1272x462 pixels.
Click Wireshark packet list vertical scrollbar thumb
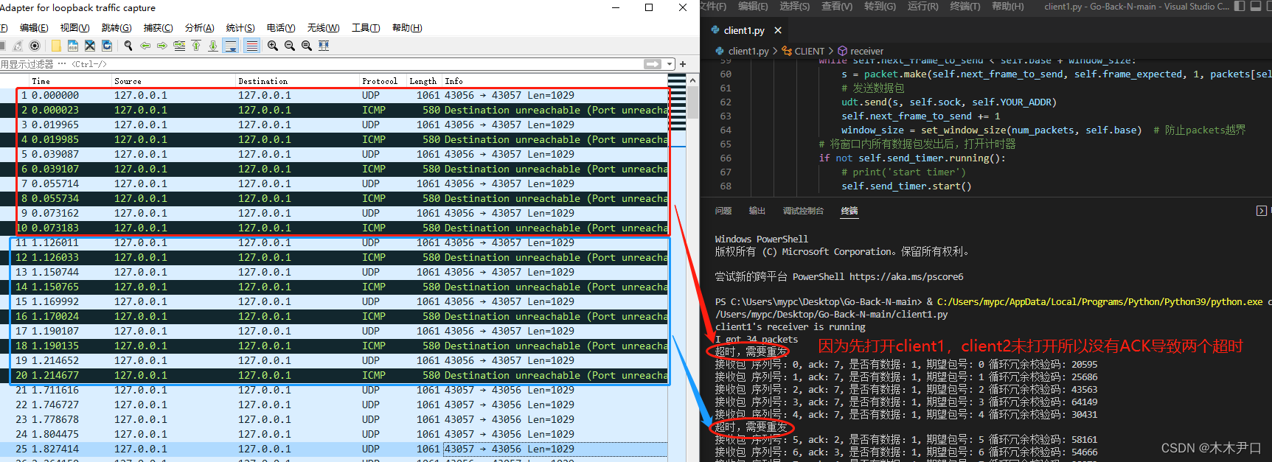692,102
